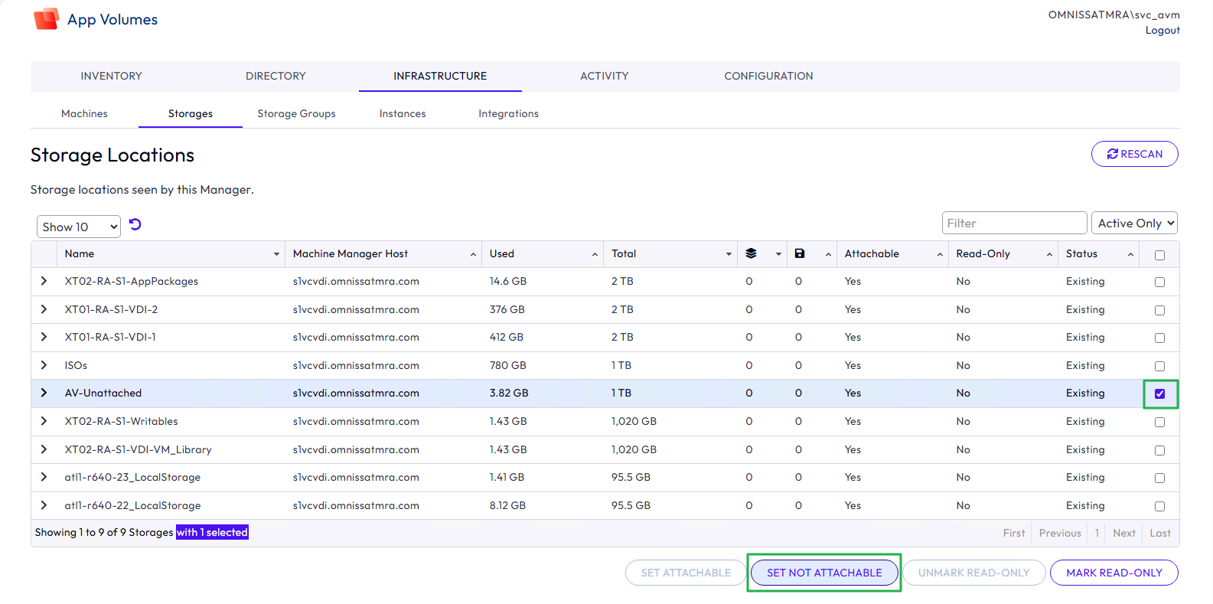
Task: Toggle the select-all checkbox in table header
Action: click(x=1159, y=255)
